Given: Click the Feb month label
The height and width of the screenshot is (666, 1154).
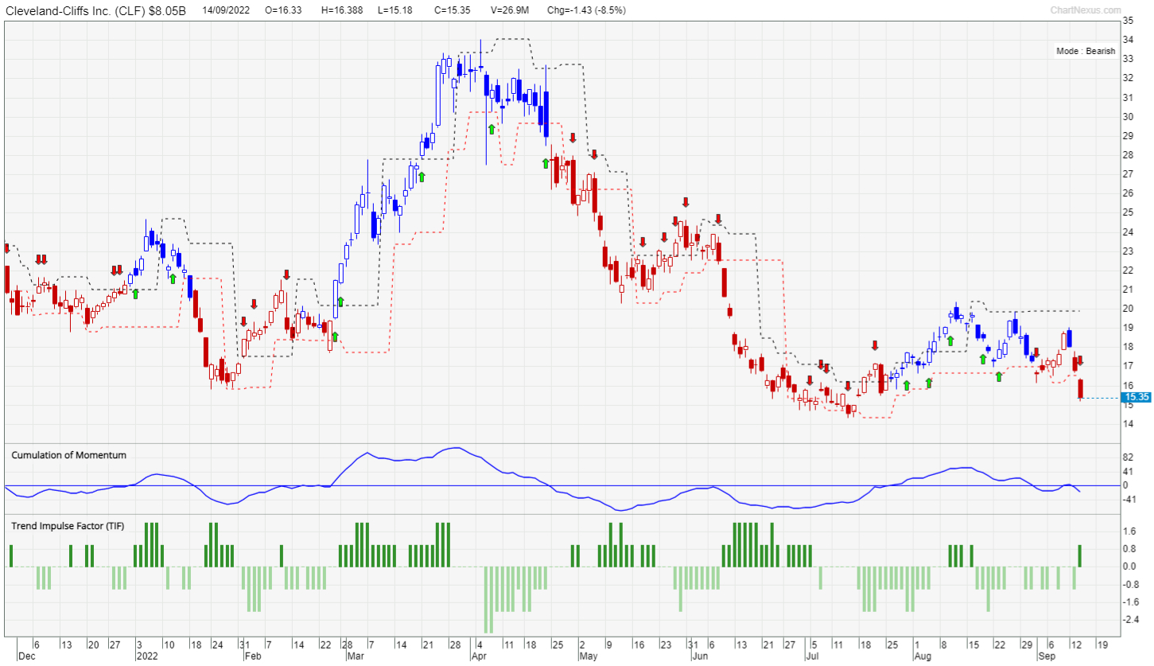Looking at the screenshot, I should (251, 657).
